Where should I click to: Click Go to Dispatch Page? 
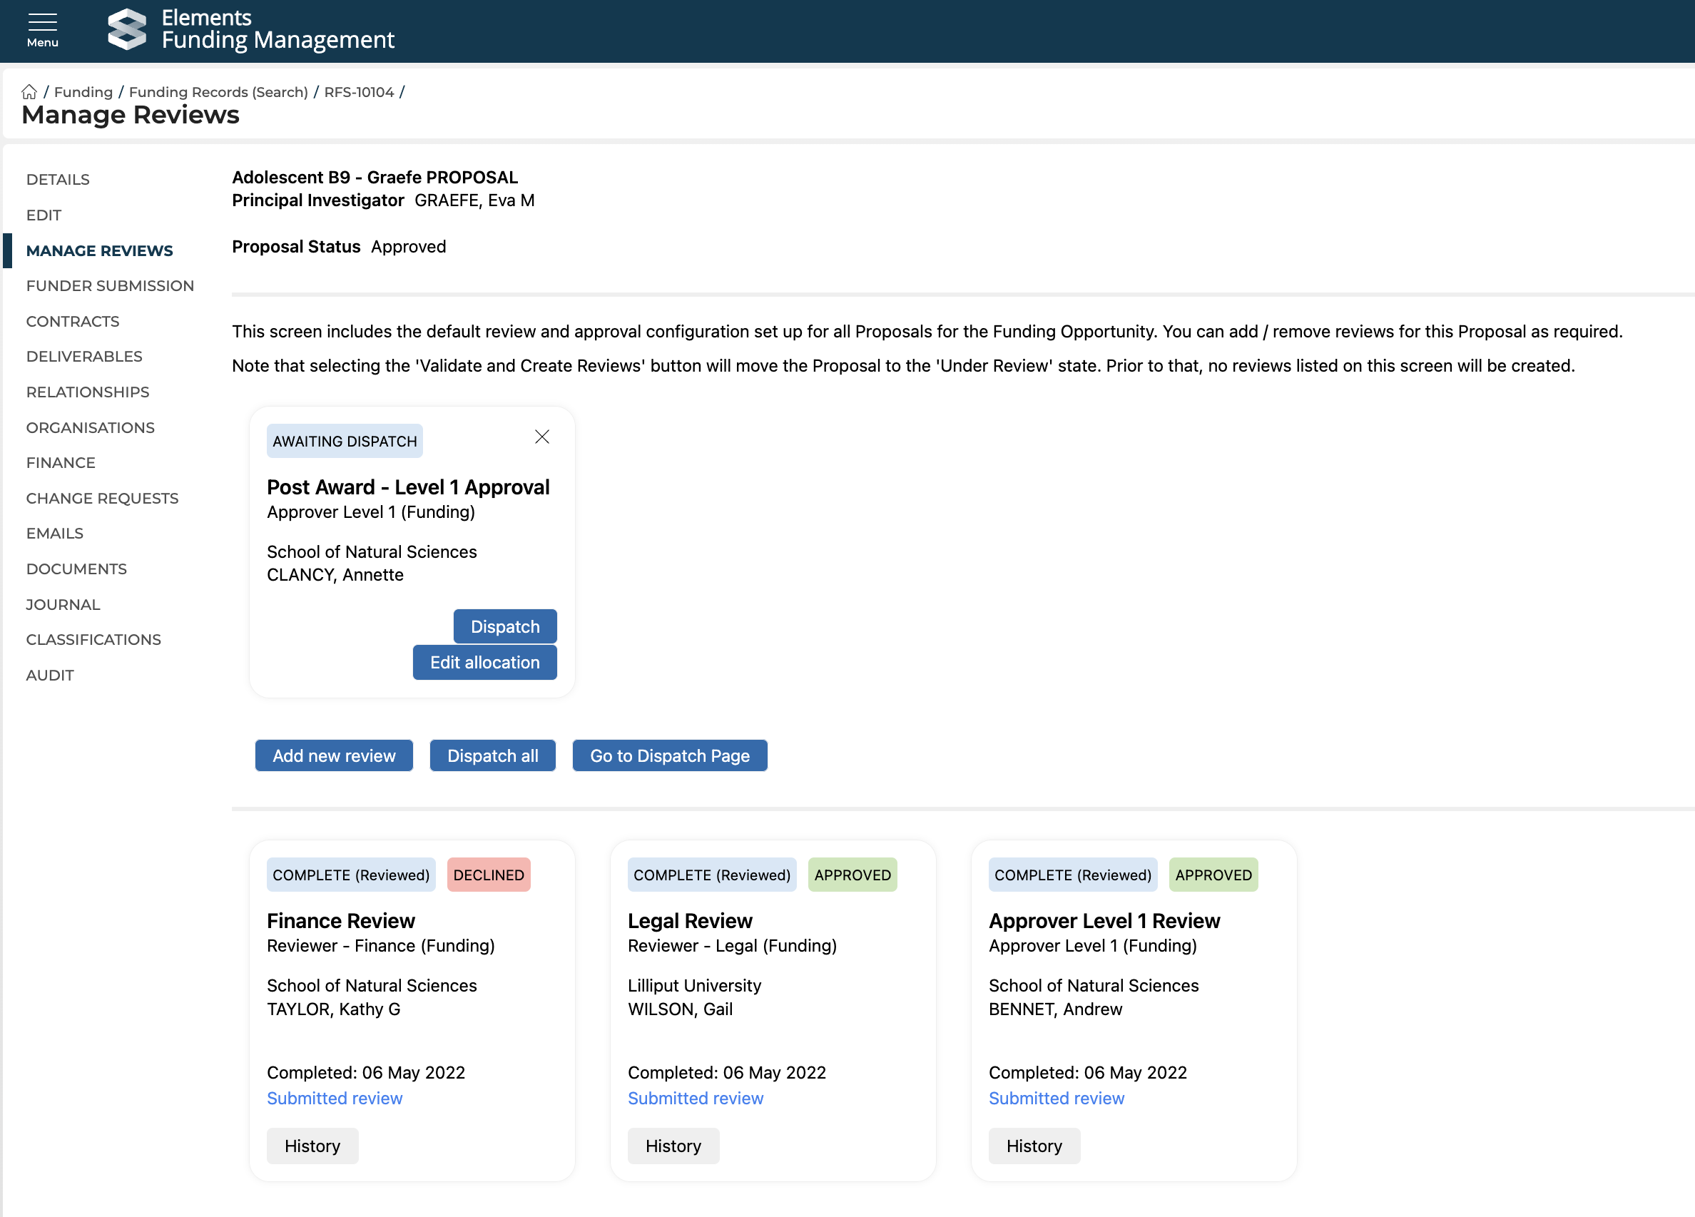tap(669, 755)
